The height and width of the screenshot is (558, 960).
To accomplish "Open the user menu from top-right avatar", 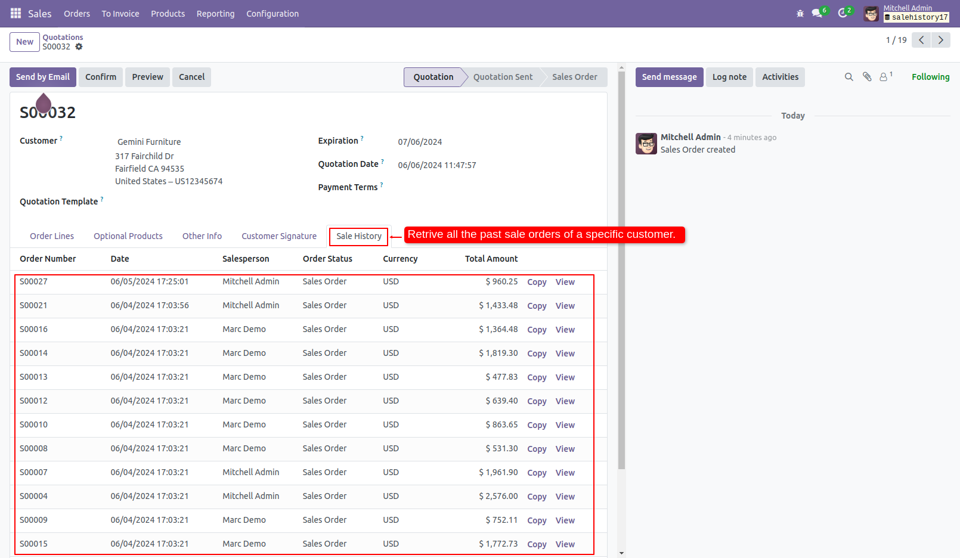I will [871, 13].
